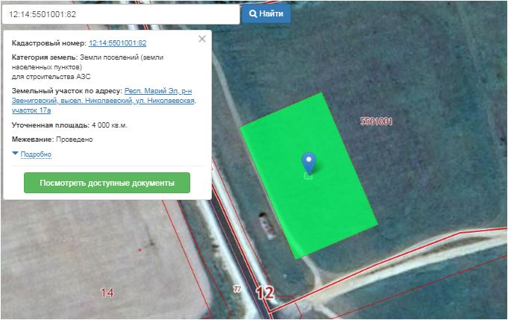Open cadastral number link 12:14:5501001:82

tap(118, 43)
